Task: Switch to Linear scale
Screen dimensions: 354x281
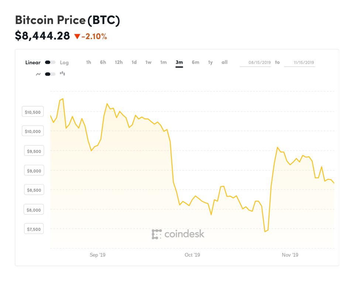Action: click(32, 62)
